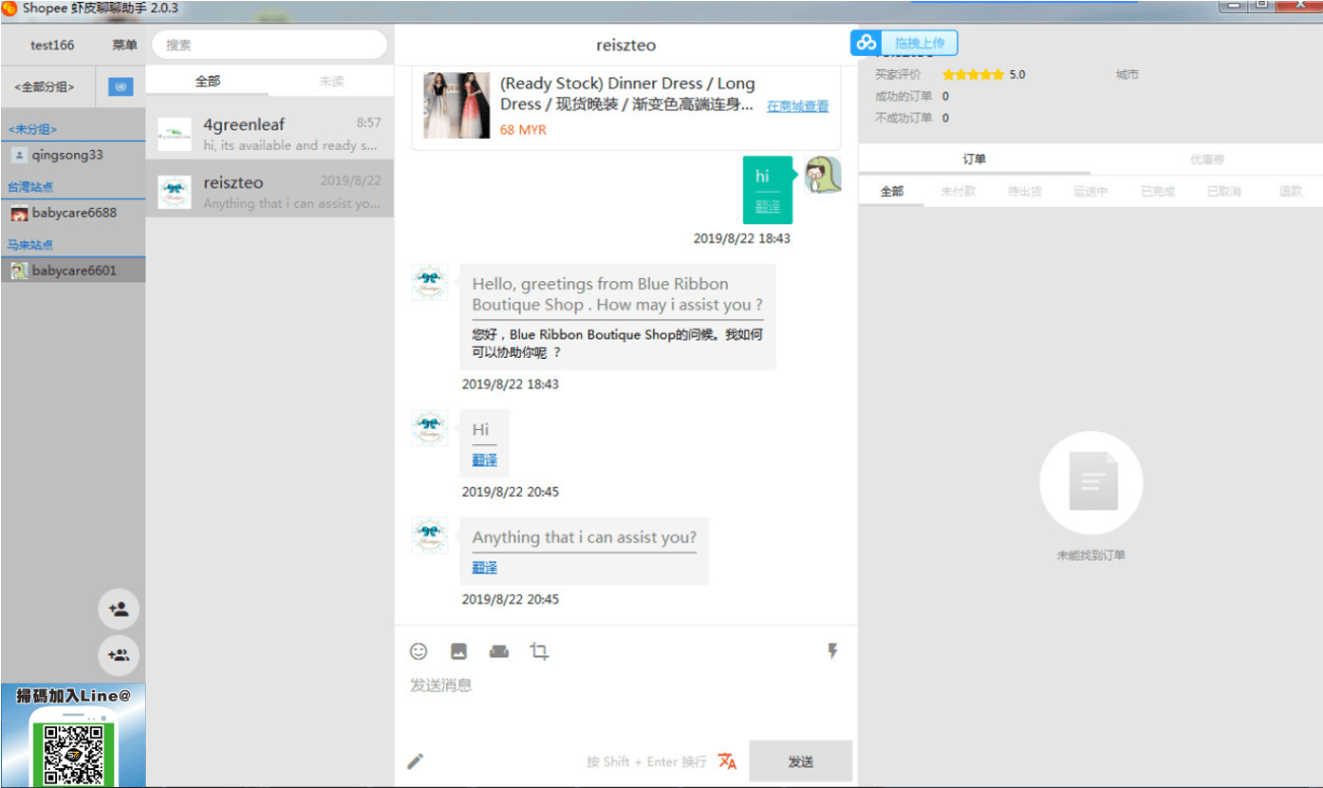Open the 4greenleaf conversation
Image resolution: width=1323 pixels, height=788 pixels.
[x=270, y=134]
